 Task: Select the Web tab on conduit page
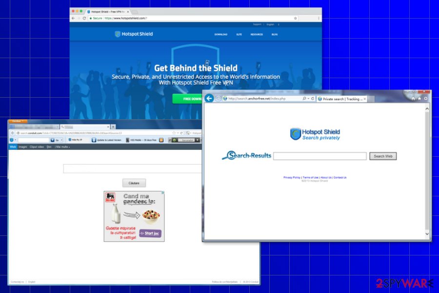(13, 146)
